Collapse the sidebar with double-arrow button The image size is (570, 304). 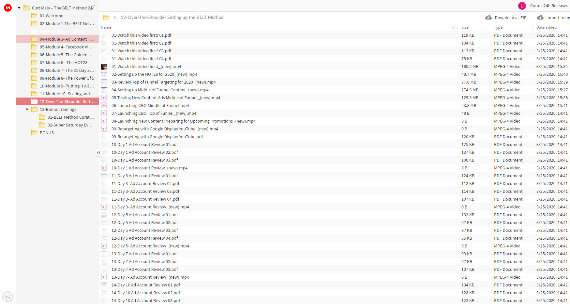(98, 152)
